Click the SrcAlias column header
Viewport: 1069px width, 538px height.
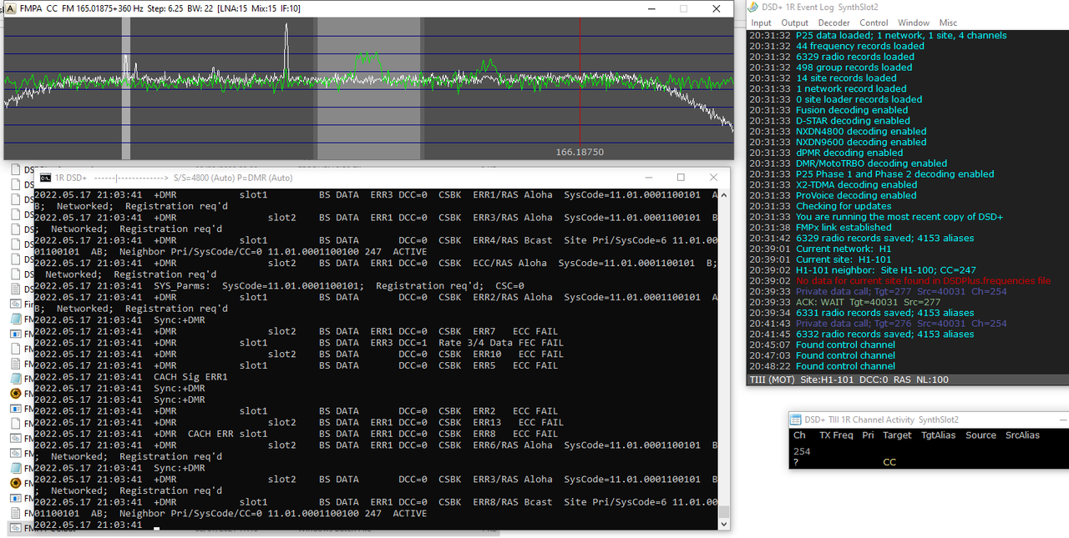click(1022, 435)
